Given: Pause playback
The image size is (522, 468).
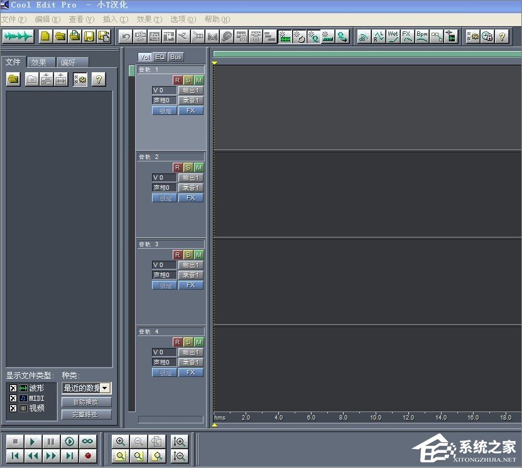Looking at the screenshot, I should pyautogui.click(x=51, y=442).
